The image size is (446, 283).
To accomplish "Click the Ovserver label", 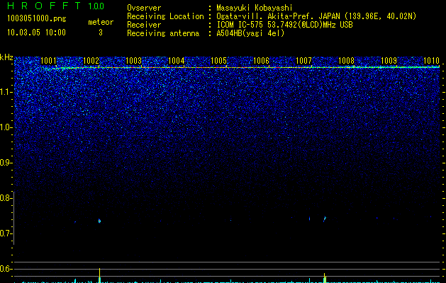I will coord(144,8).
